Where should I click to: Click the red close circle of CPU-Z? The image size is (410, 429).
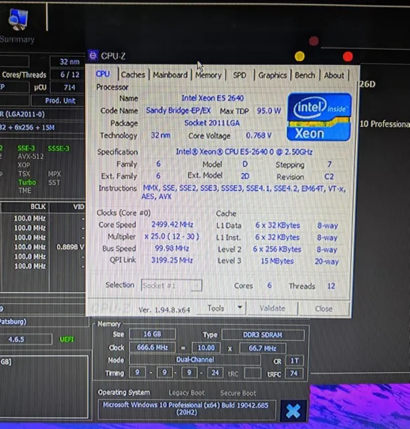348,56
